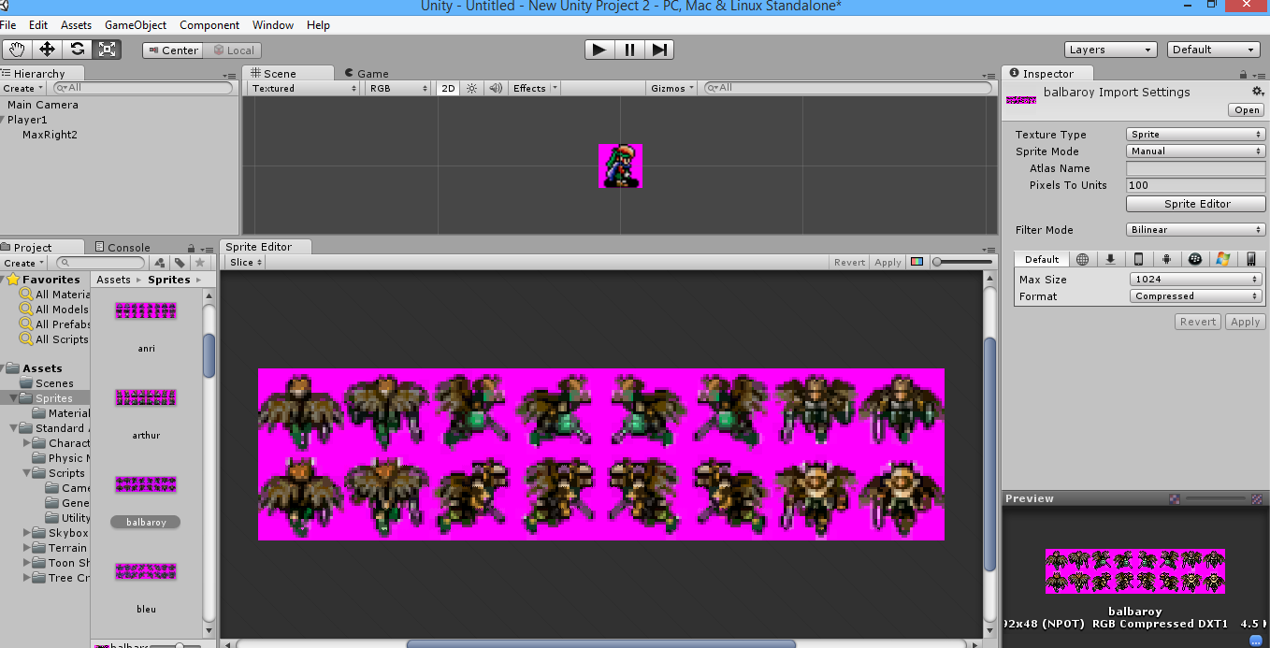Open the Max Size dropdown
Viewport: 1270px width, 648px height.
tap(1195, 279)
